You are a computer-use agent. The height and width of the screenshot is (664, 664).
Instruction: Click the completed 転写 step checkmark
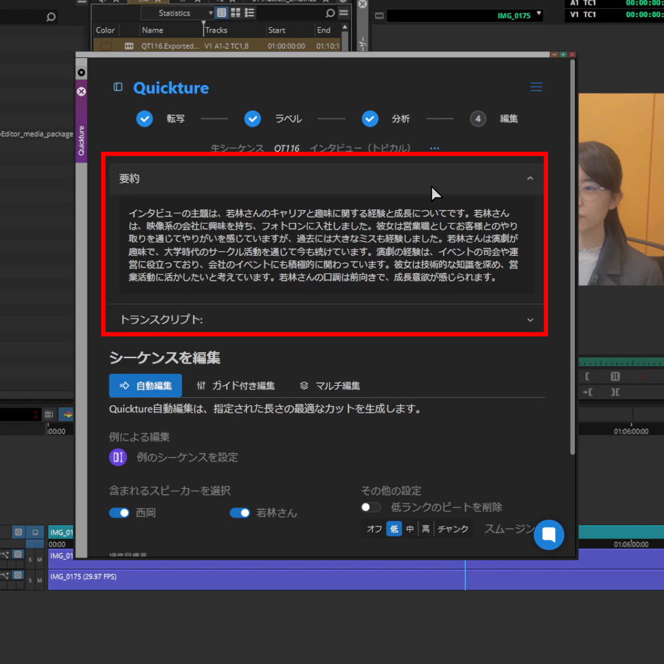(144, 118)
